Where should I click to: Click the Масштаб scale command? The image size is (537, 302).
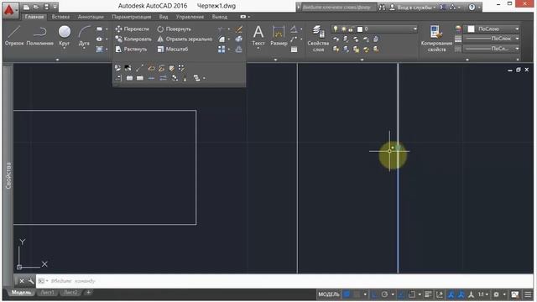click(173, 49)
